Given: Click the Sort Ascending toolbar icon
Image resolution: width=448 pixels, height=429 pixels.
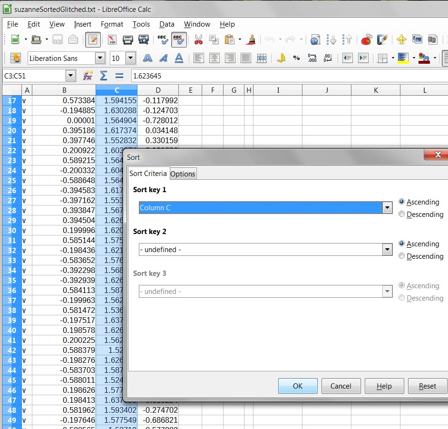Looking at the screenshot, I should coord(331,39).
